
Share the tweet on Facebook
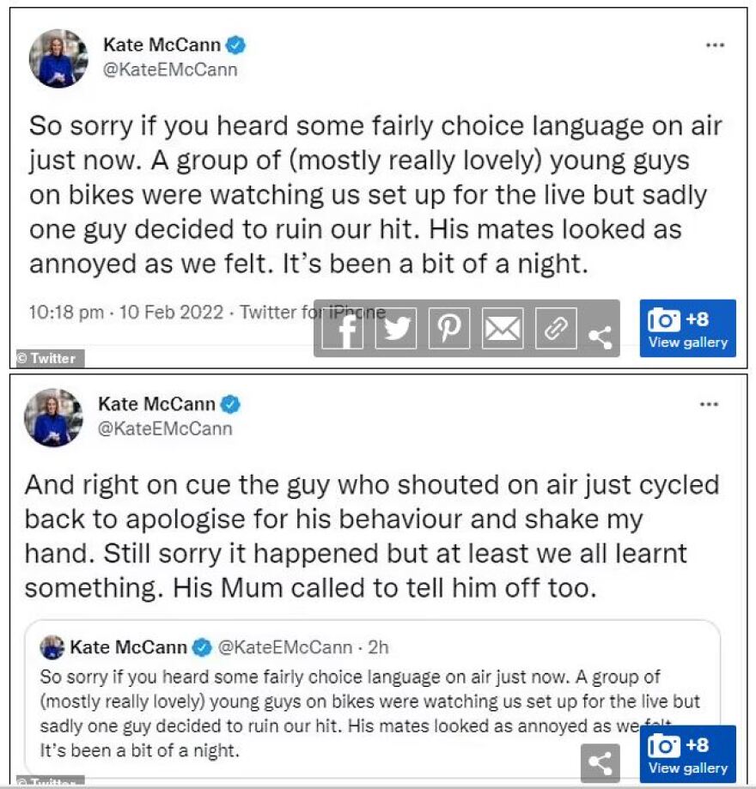pyautogui.click(x=344, y=329)
